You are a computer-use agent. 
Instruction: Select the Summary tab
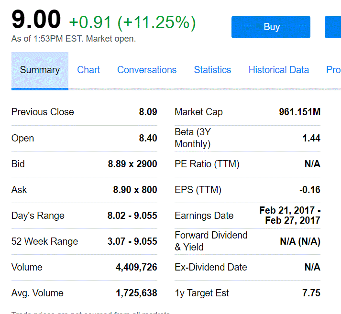[40, 70]
